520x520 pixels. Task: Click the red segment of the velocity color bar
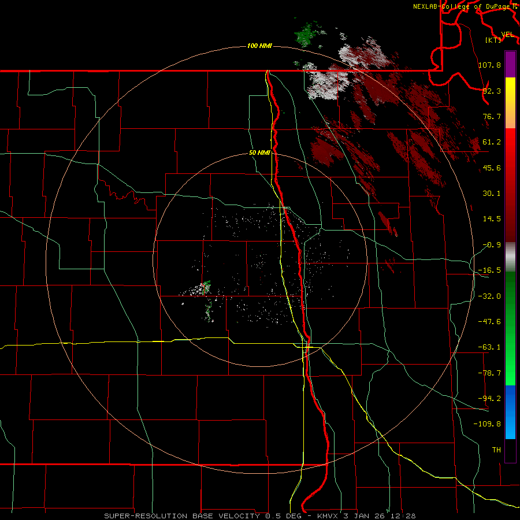pos(510,185)
